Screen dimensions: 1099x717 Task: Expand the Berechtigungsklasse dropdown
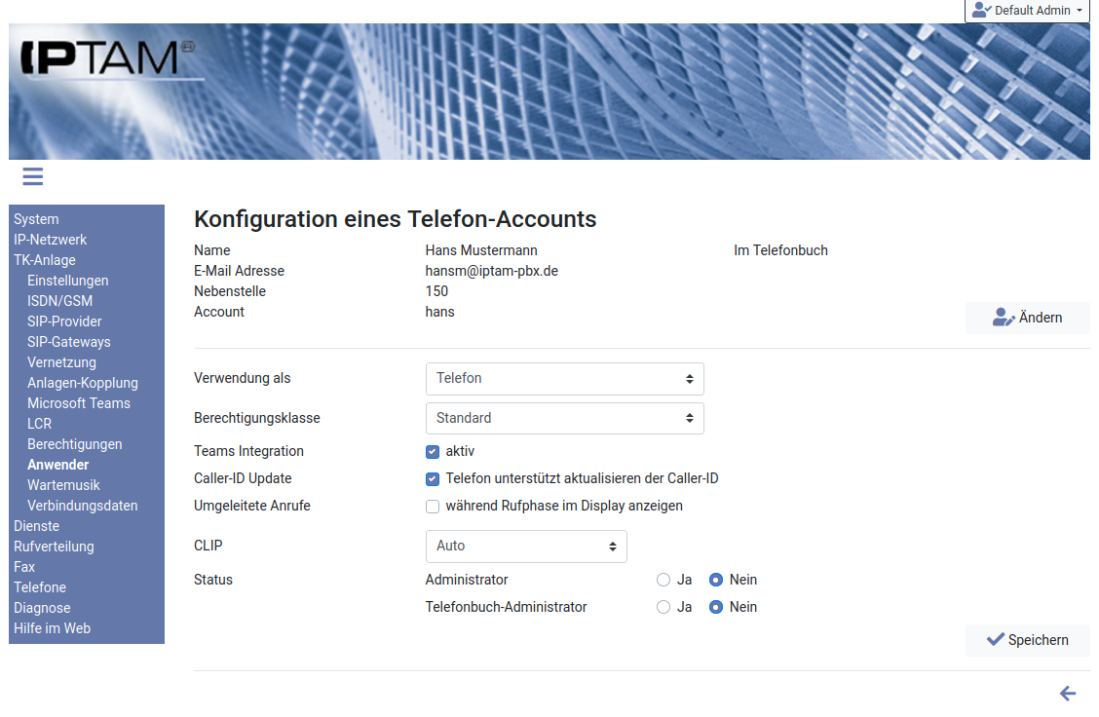click(564, 418)
